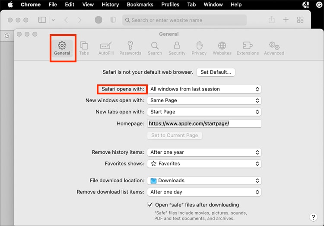The image size is (324, 226).
Task: Switch to the Tabs preferences pane
Action: (84, 48)
